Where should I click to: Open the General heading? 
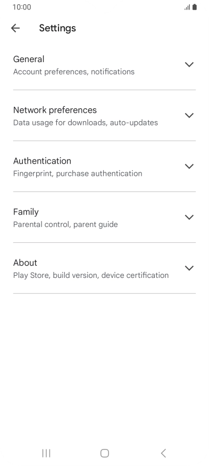coord(29,59)
